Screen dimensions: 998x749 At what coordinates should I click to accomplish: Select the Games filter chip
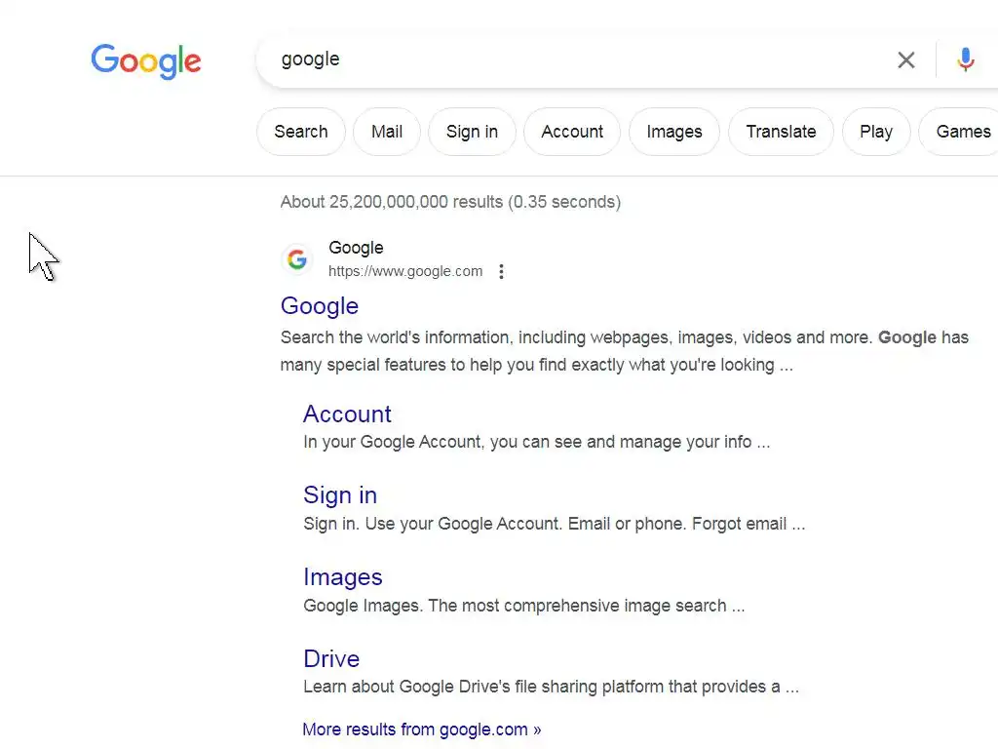[961, 132]
